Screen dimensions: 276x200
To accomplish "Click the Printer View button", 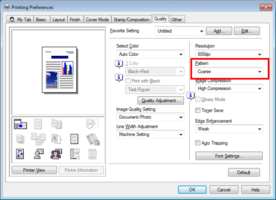I will [x=34, y=170].
